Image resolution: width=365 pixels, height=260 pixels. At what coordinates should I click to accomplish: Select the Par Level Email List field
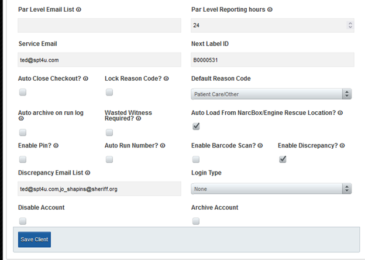tap(99, 25)
